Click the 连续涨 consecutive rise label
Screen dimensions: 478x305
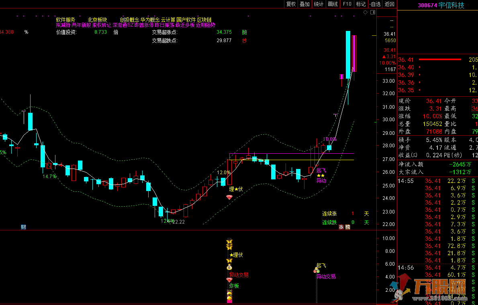(329, 213)
